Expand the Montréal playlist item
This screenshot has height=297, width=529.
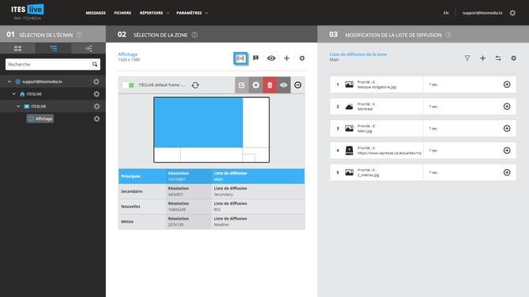pos(507,107)
